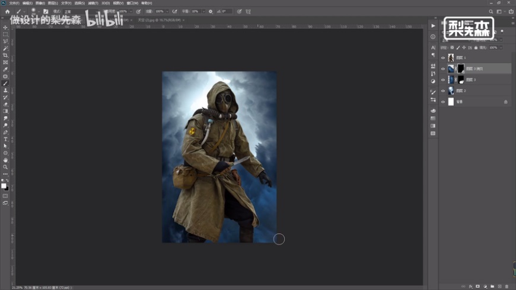Select the Eyedropper tool
516x290 pixels.
pyautogui.click(x=5, y=69)
